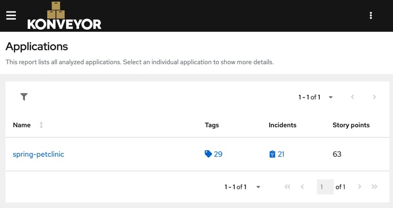This screenshot has height=208, width=393.
Task: Click the tags icon showing 29
Action: [208, 154]
